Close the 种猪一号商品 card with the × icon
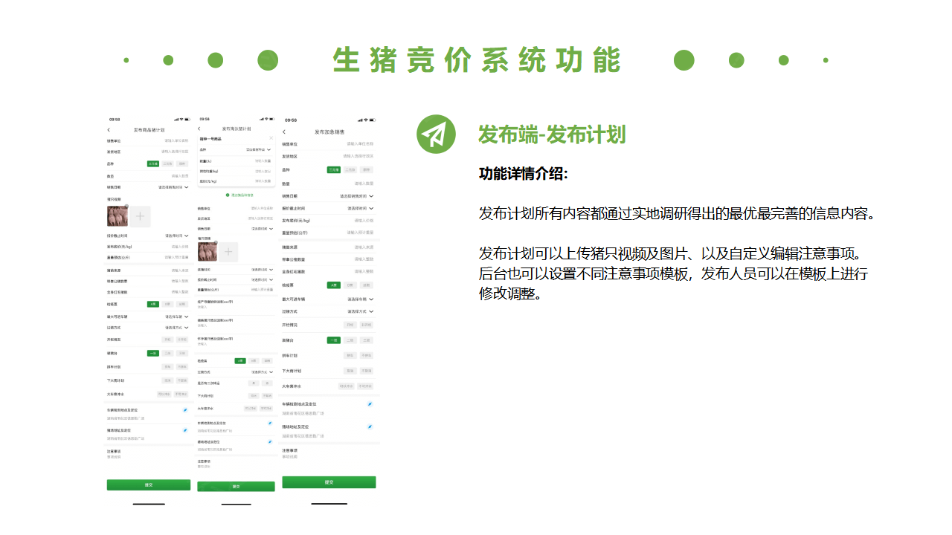Image resolution: width=952 pixels, height=535 pixels. coord(271,138)
